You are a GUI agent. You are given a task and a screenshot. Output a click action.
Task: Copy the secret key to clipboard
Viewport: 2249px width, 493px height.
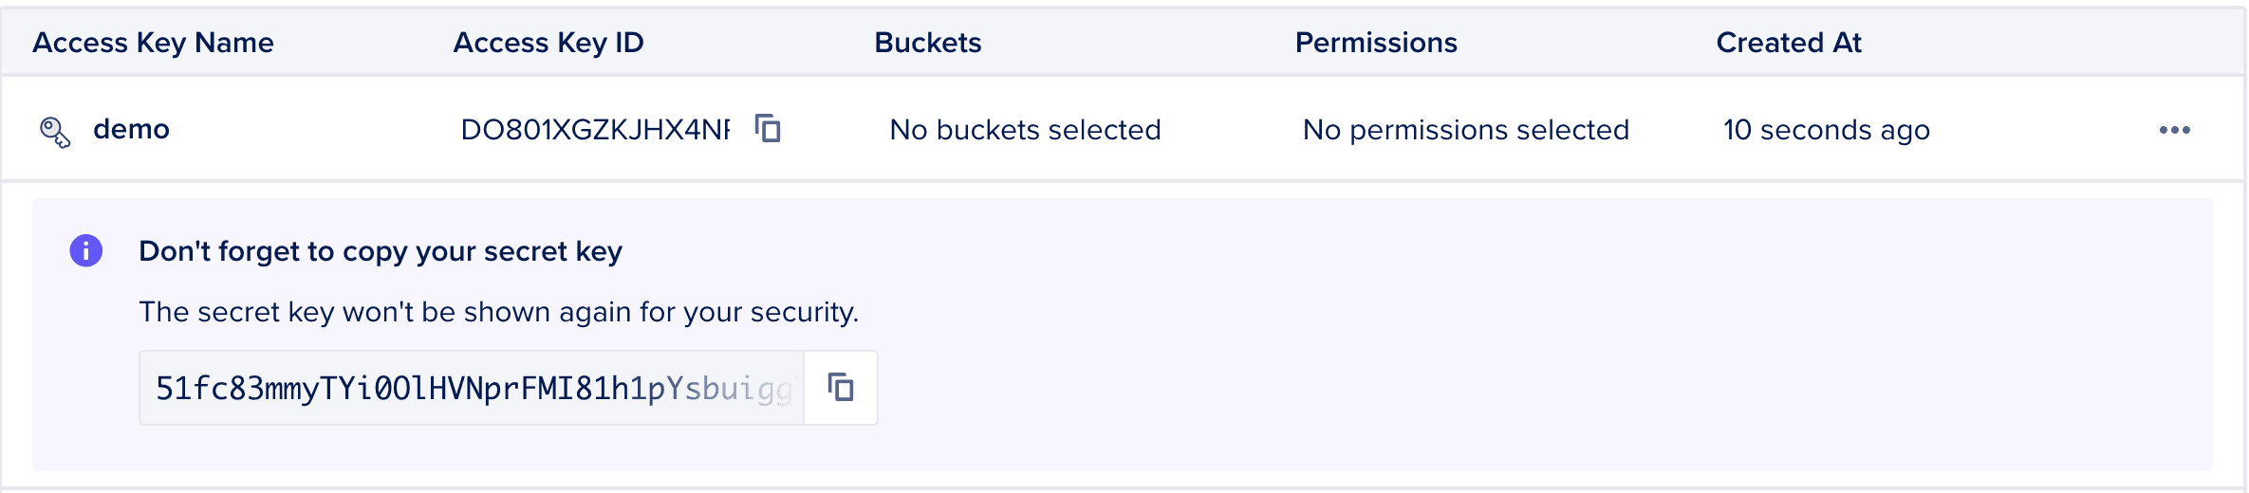841,388
